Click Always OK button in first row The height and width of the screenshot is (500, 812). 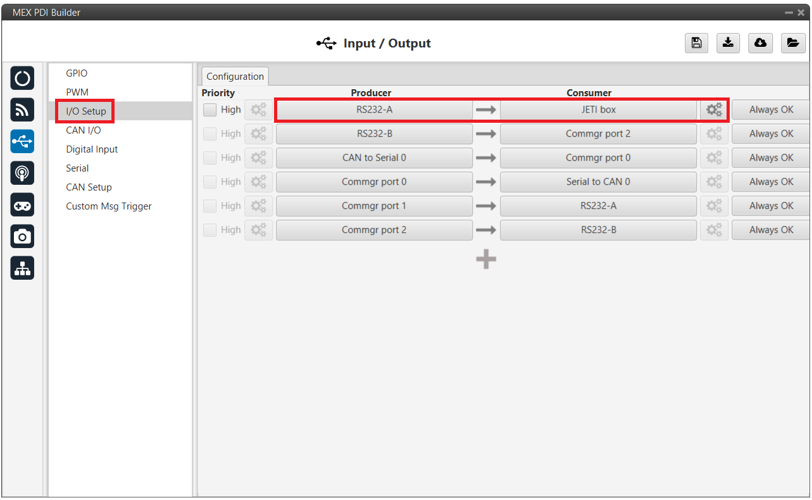coord(770,109)
